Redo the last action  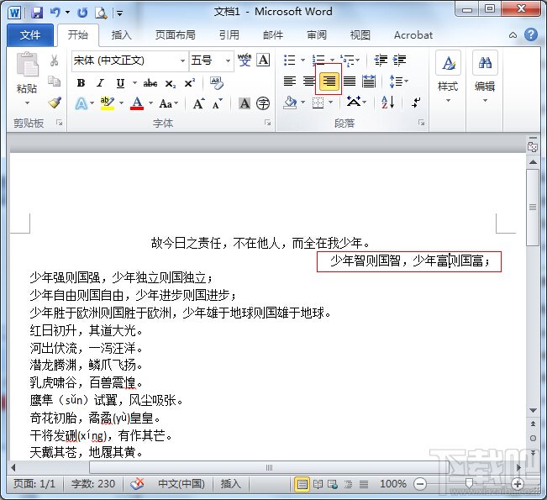pos(82,13)
